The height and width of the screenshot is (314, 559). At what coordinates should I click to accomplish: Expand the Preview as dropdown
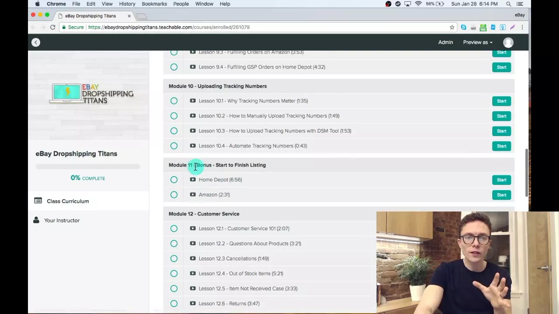(x=478, y=42)
